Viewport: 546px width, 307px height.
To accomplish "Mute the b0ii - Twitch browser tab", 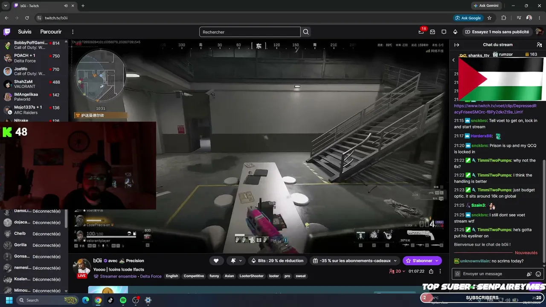I will point(66,6).
